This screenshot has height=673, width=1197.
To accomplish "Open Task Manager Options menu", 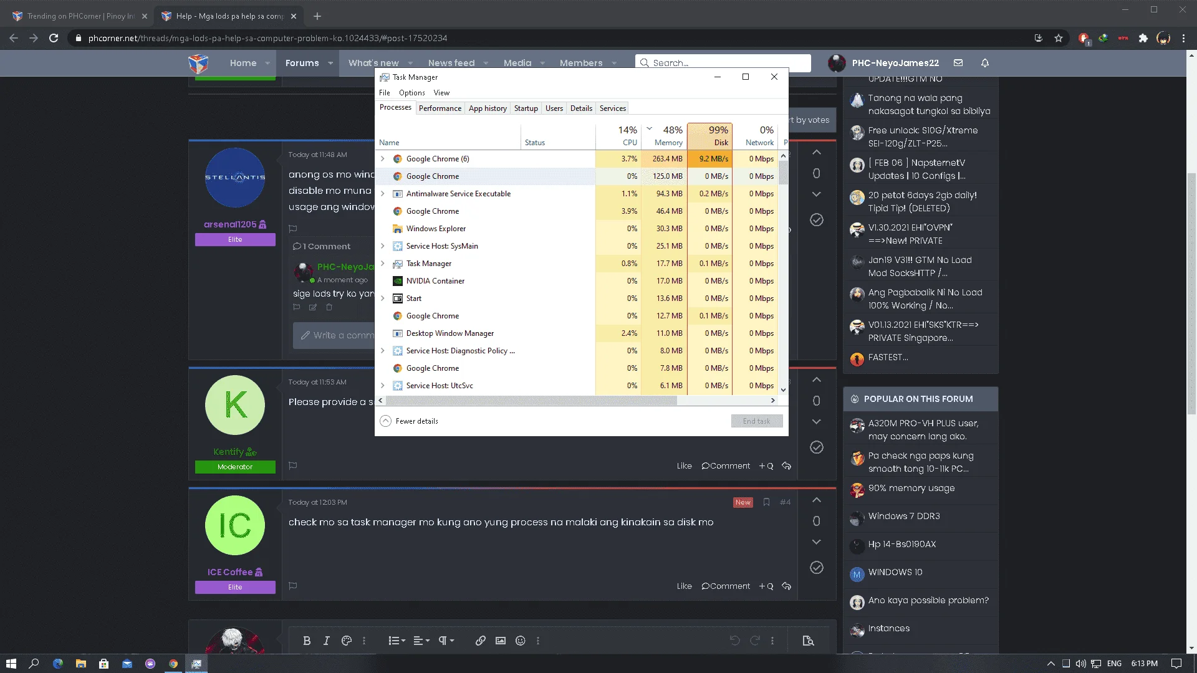I will (x=412, y=93).
